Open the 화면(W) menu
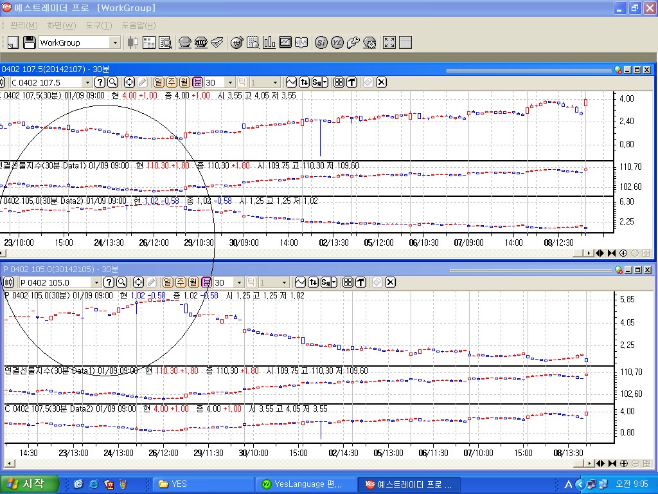Viewport: 658px width, 494px height. 61,25
